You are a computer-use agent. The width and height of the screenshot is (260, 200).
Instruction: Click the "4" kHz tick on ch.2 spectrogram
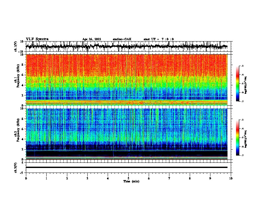(x=23, y=139)
